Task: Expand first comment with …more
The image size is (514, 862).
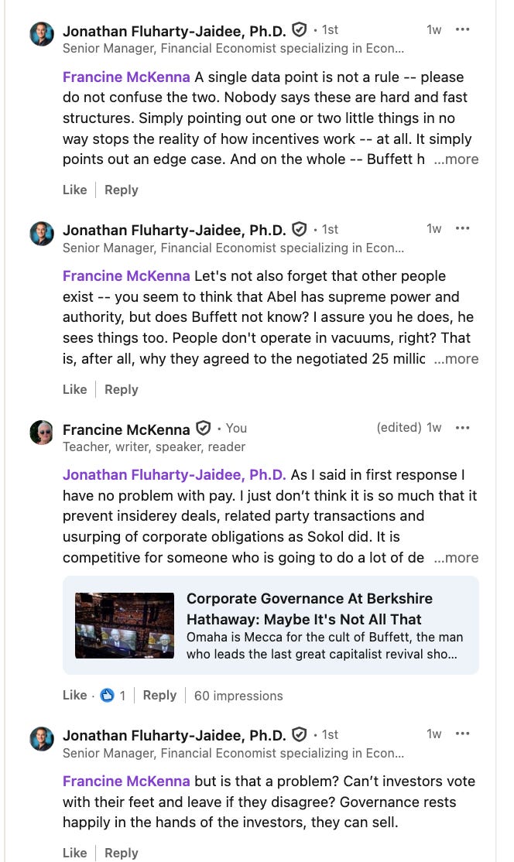Action: point(456,159)
